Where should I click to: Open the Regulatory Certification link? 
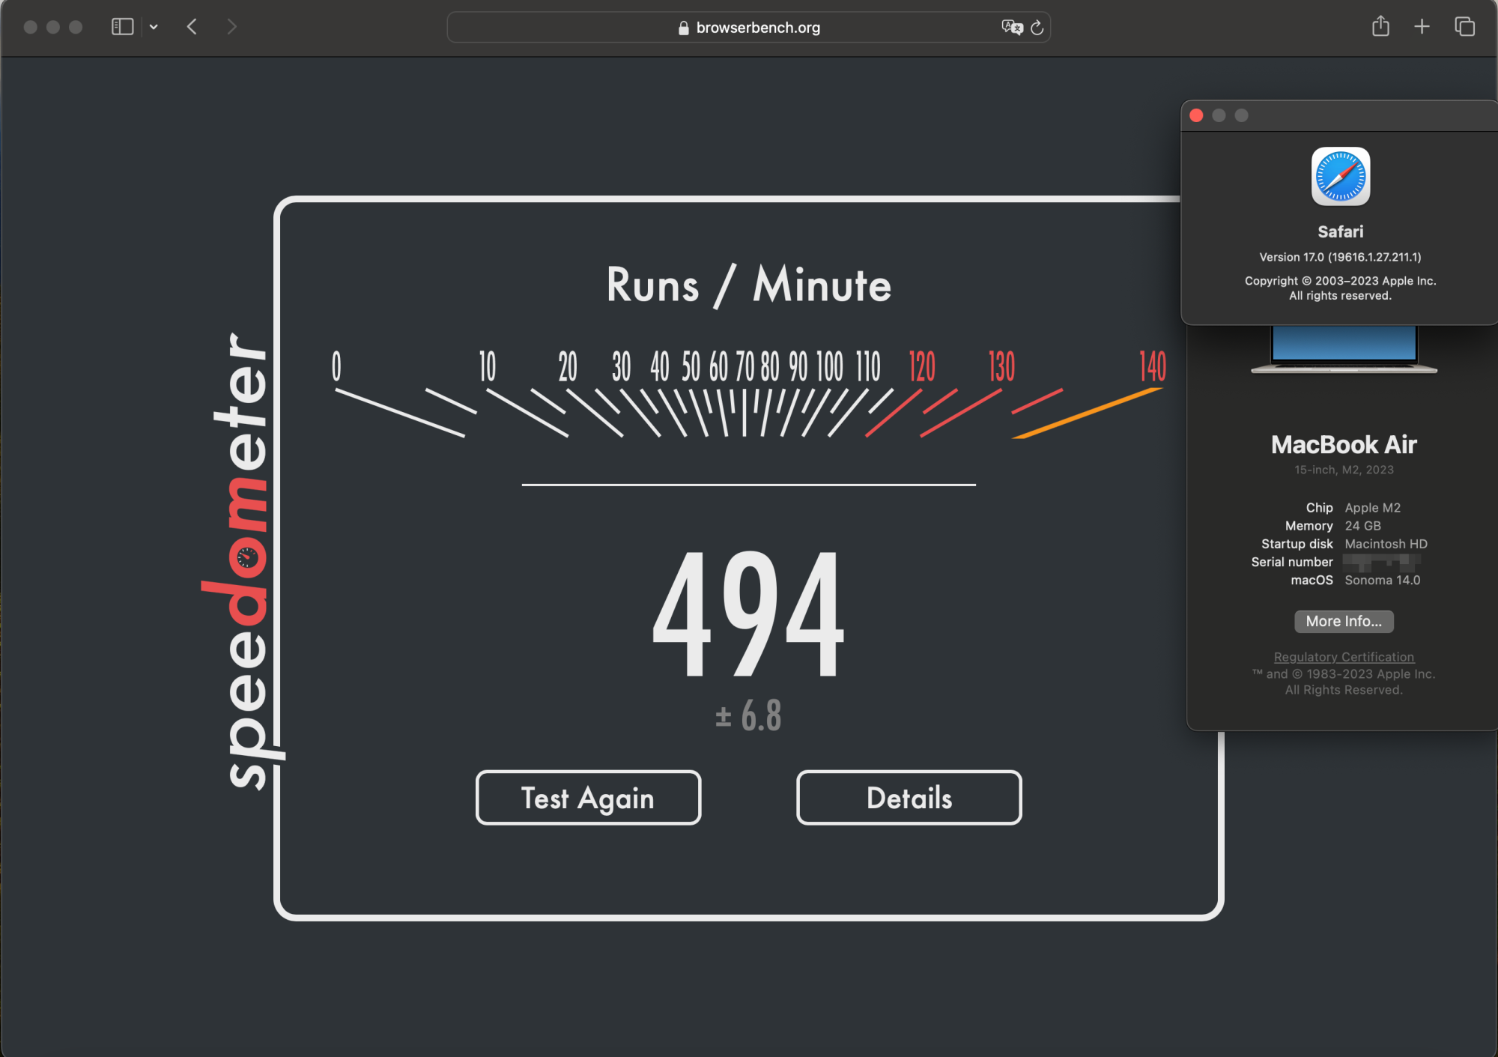tap(1344, 657)
